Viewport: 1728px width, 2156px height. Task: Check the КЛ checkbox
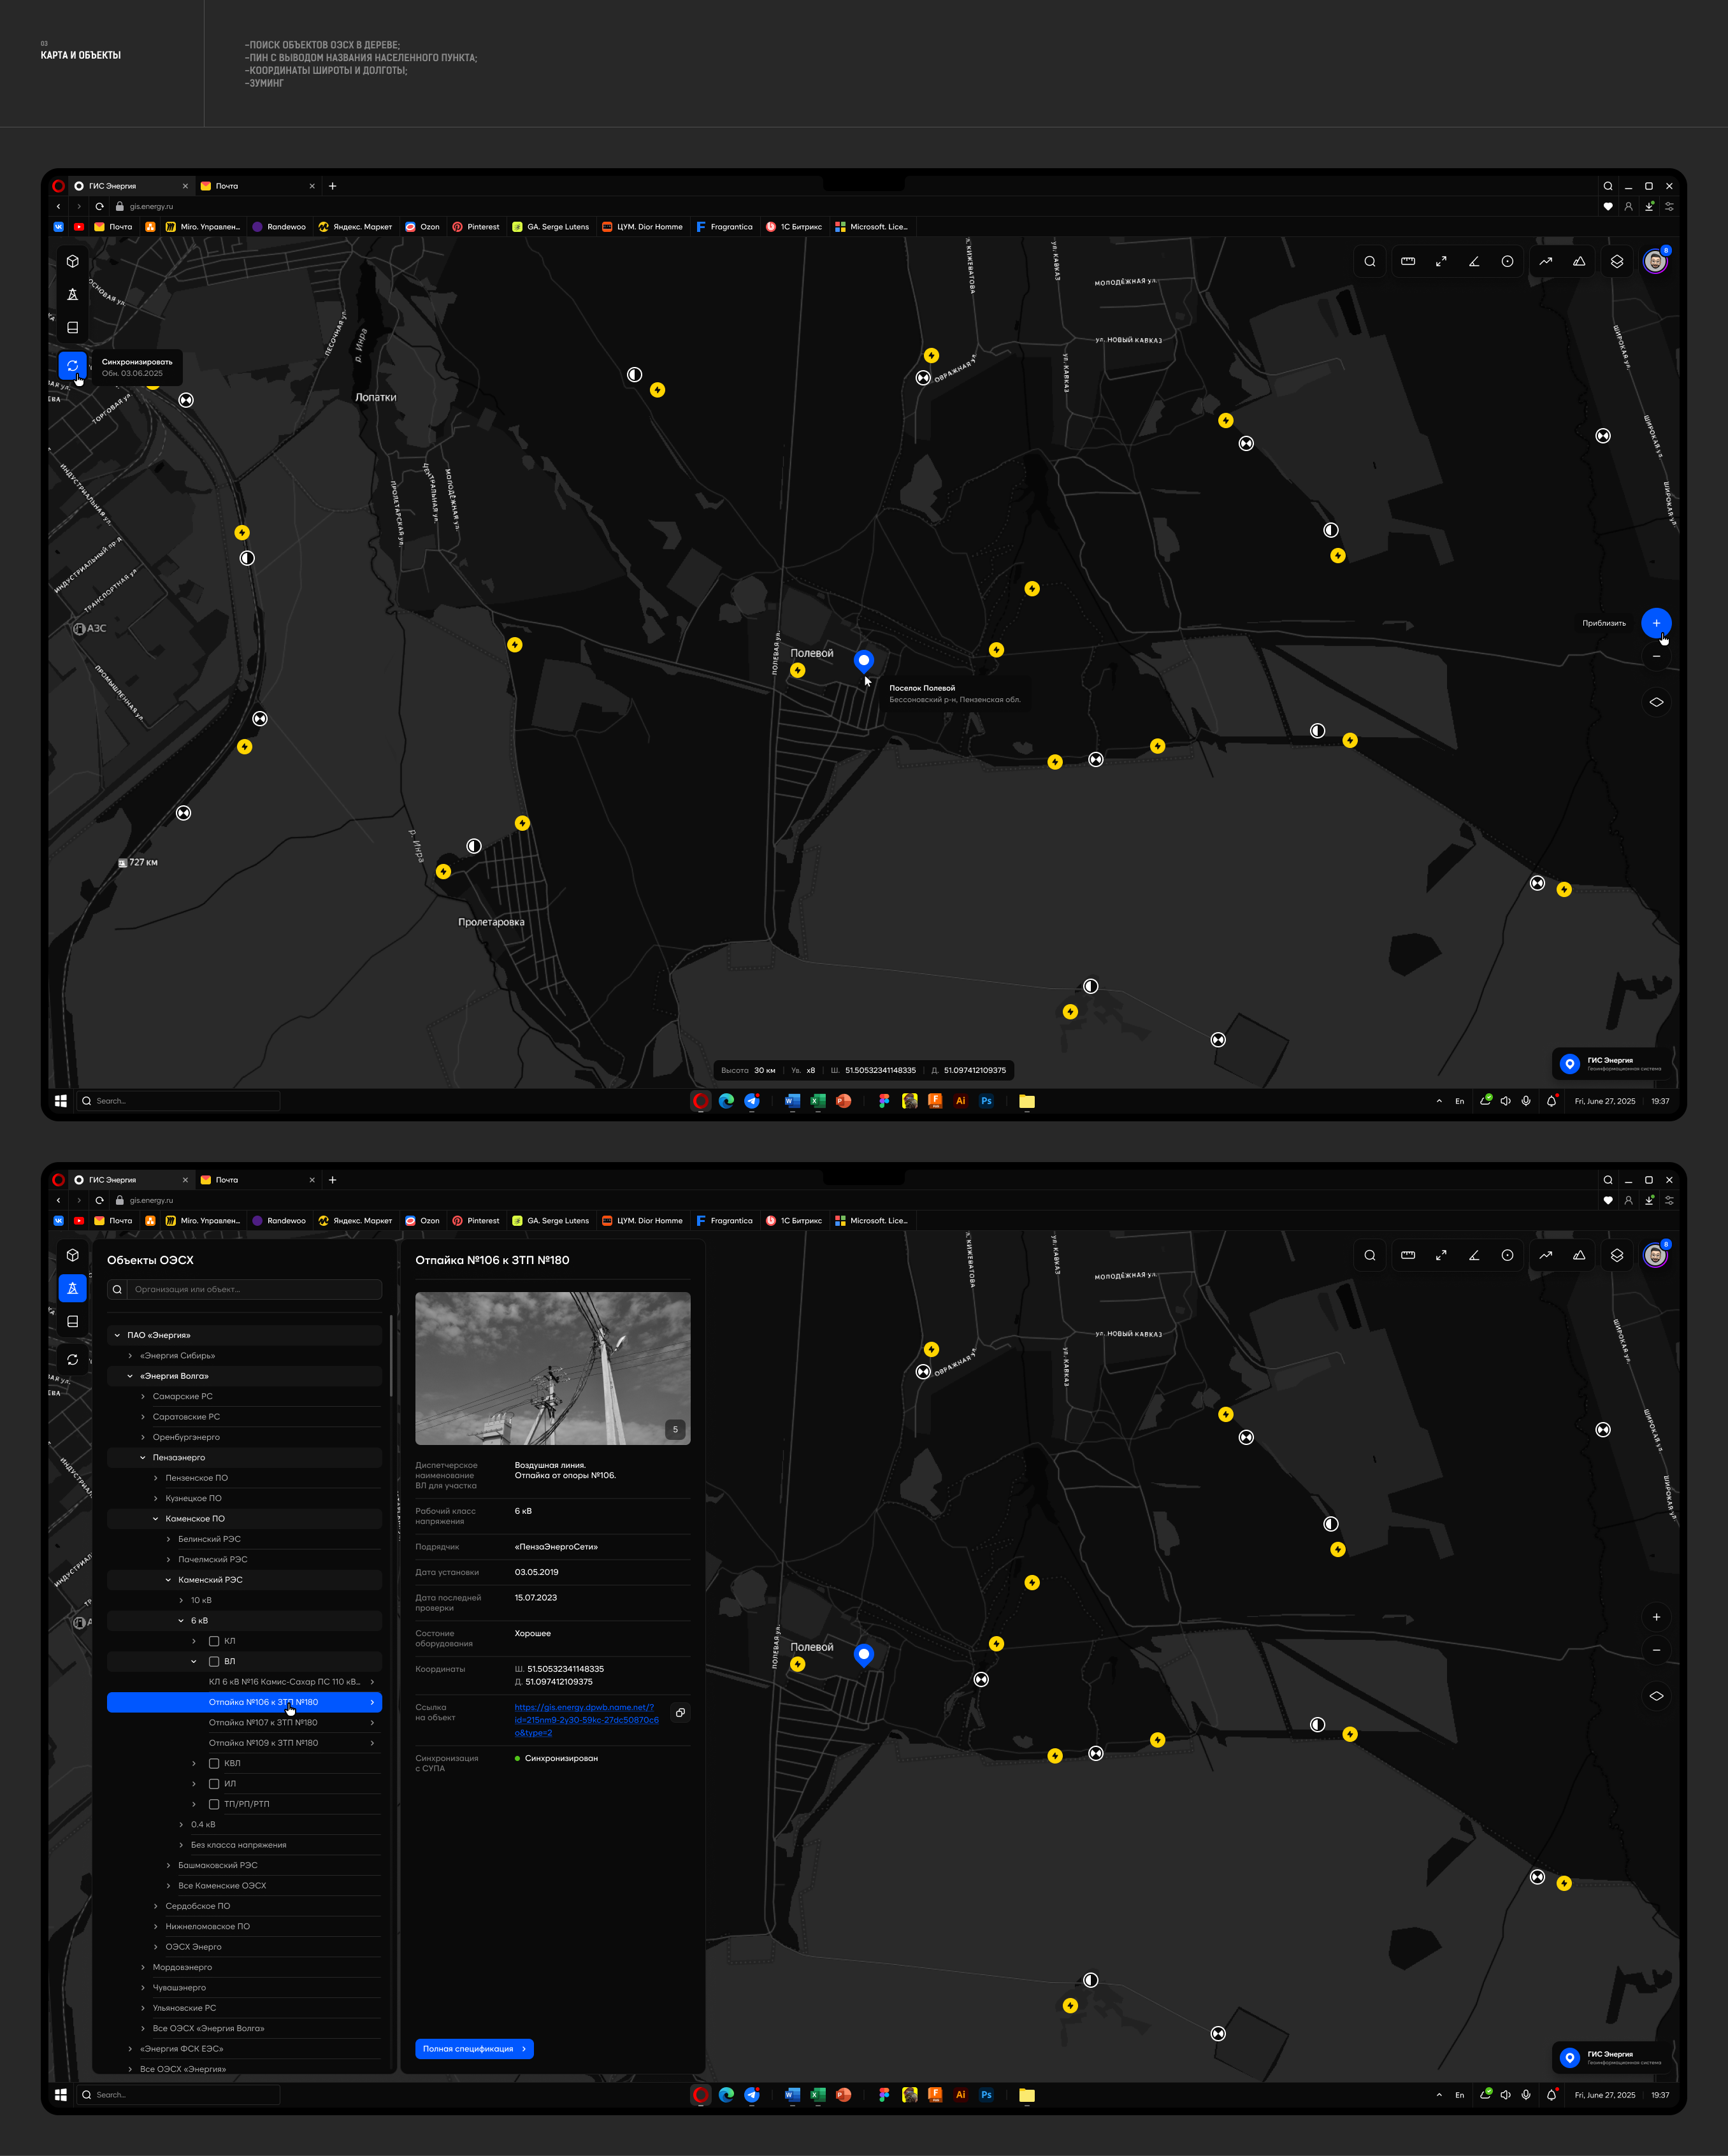pos(214,1641)
